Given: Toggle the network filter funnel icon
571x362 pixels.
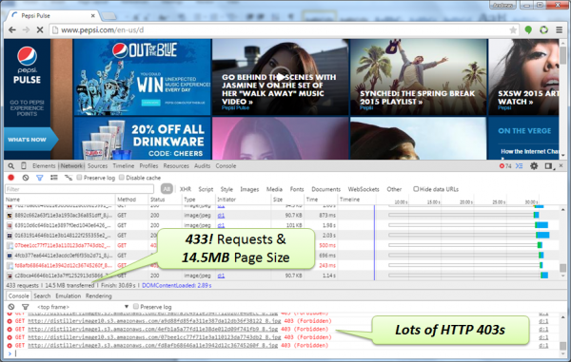Looking at the screenshot, I should pyautogui.click(x=39, y=178).
